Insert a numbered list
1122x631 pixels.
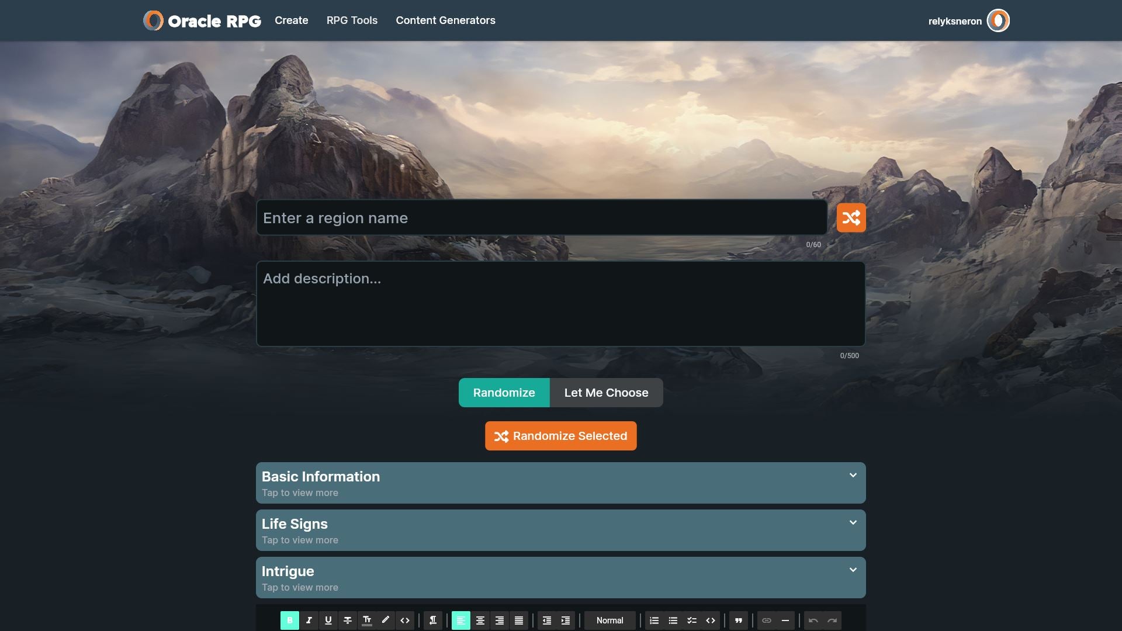[x=654, y=620]
